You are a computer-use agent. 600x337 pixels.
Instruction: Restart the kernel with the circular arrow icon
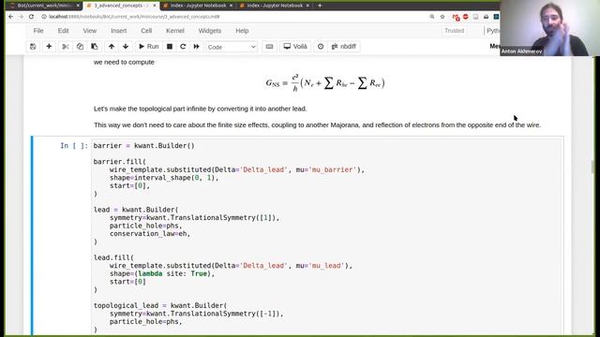click(183, 47)
